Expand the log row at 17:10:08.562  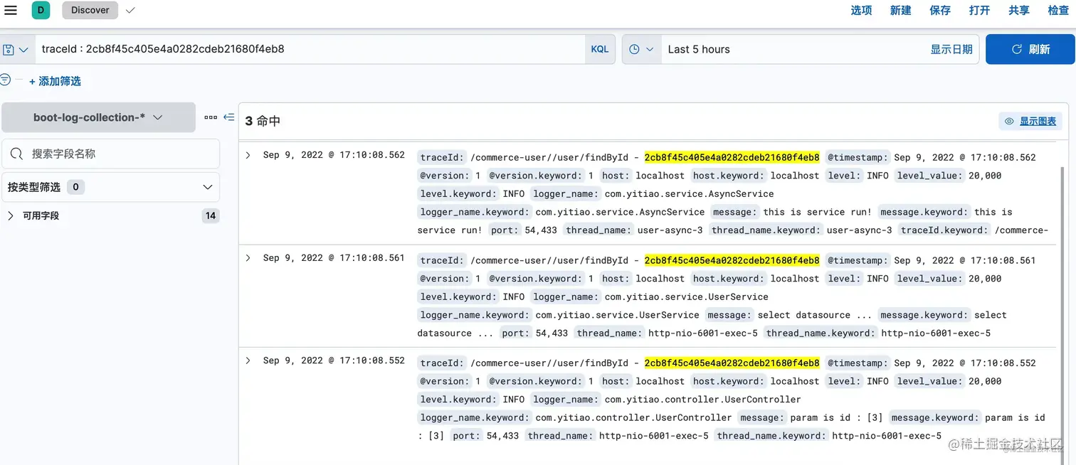pos(248,155)
